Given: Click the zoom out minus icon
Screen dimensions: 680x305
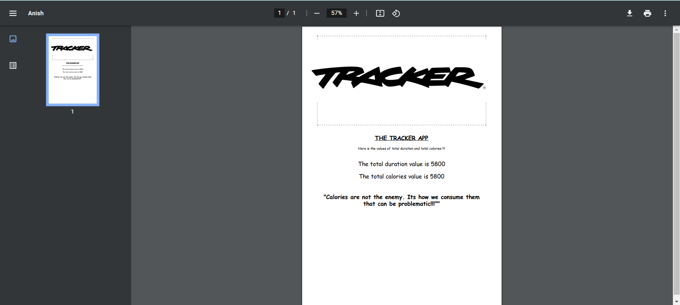Looking at the screenshot, I should (317, 13).
